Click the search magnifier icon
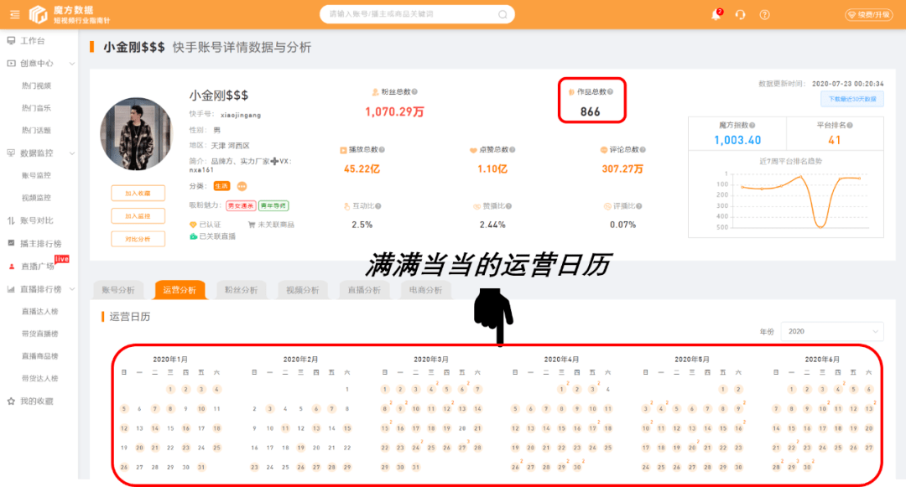Screen dimensions: 906x487 point(502,14)
